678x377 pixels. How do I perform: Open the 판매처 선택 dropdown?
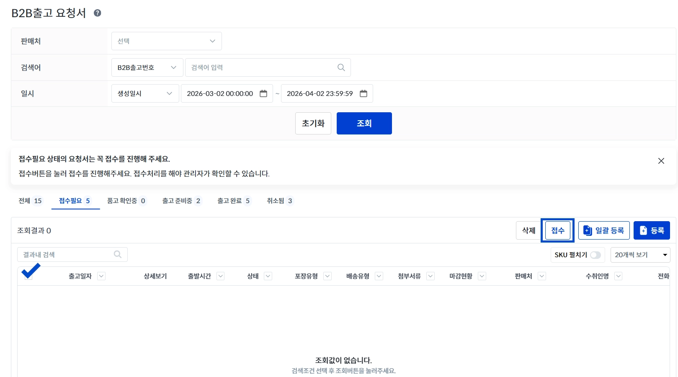[x=167, y=41]
